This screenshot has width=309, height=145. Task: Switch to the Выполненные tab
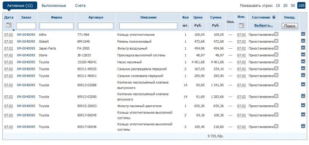(54, 5)
